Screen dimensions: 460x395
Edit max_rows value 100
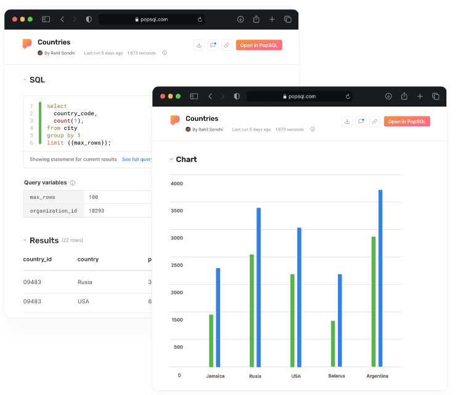[x=118, y=197]
